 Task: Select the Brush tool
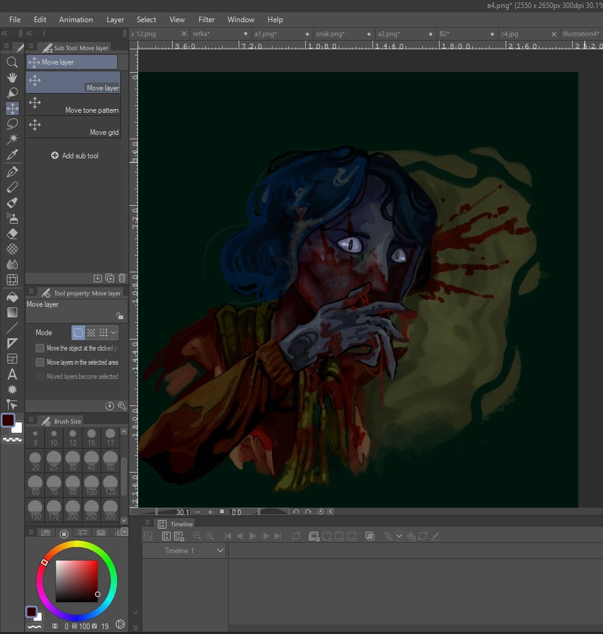pos(12,203)
